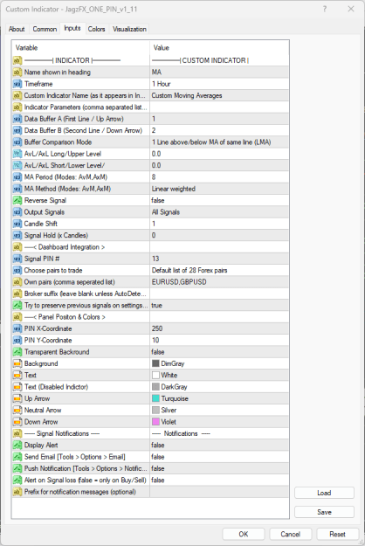Toggle Send Email false value

(219, 457)
